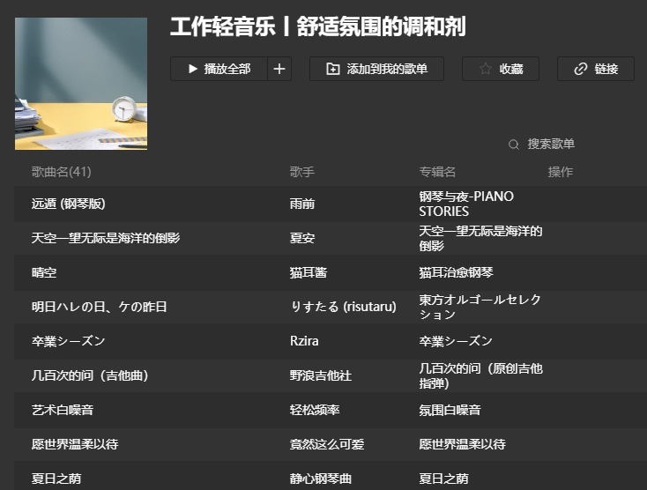Screen dimensions: 647x490
Task: Click the search songs magnifier icon
Action: point(514,145)
